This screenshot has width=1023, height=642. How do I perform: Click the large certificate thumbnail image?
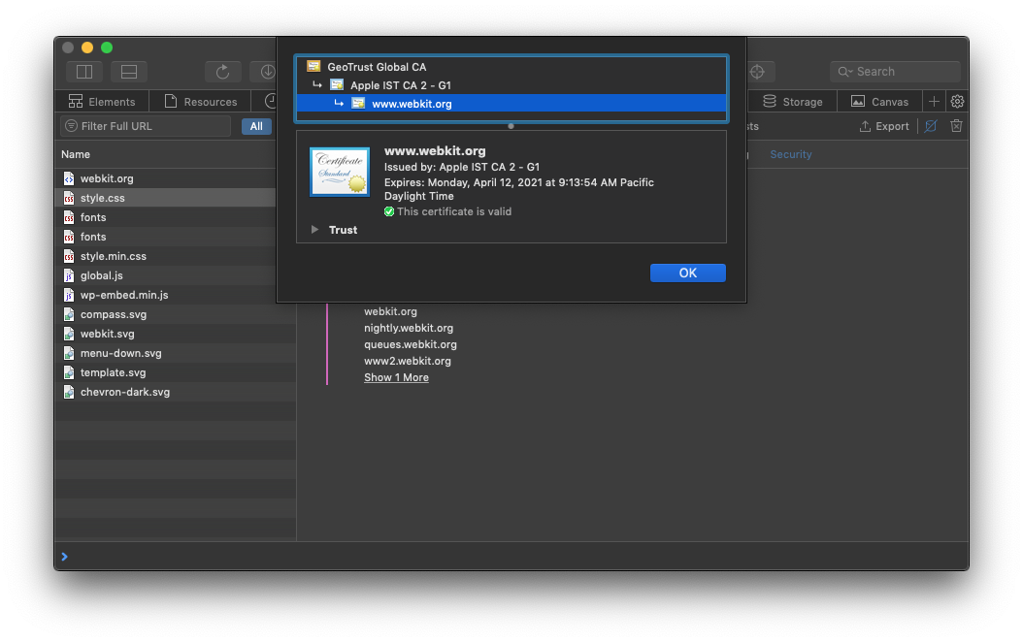click(340, 172)
